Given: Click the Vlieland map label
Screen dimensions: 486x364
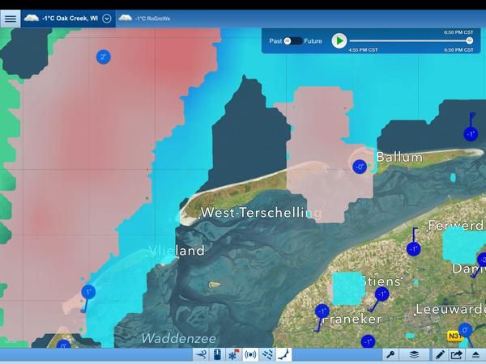Looking at the screenshot, I should click(177, 251).
